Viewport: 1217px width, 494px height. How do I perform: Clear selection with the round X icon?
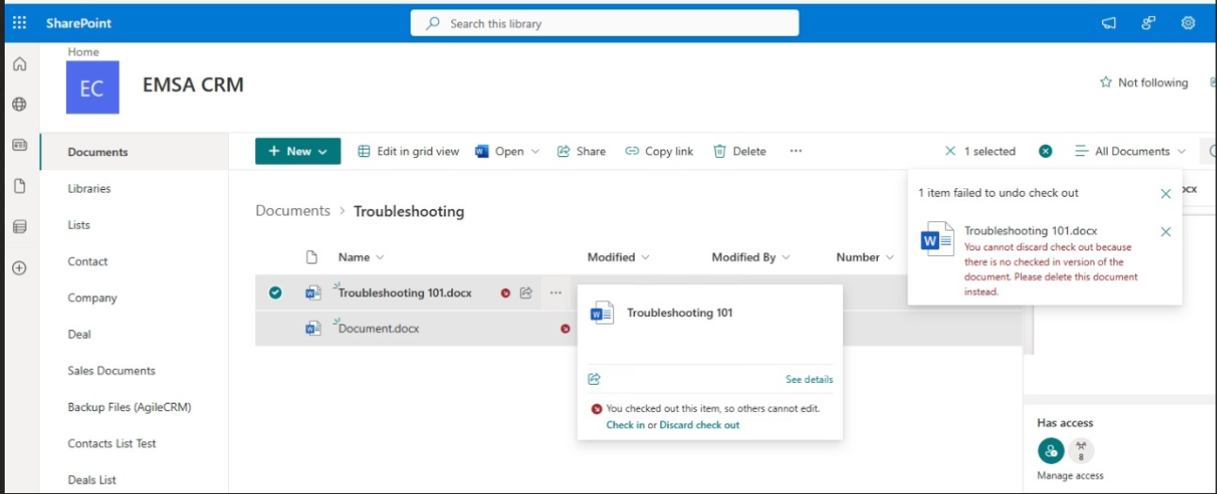pyautogui.click(x=1046, y=151)
